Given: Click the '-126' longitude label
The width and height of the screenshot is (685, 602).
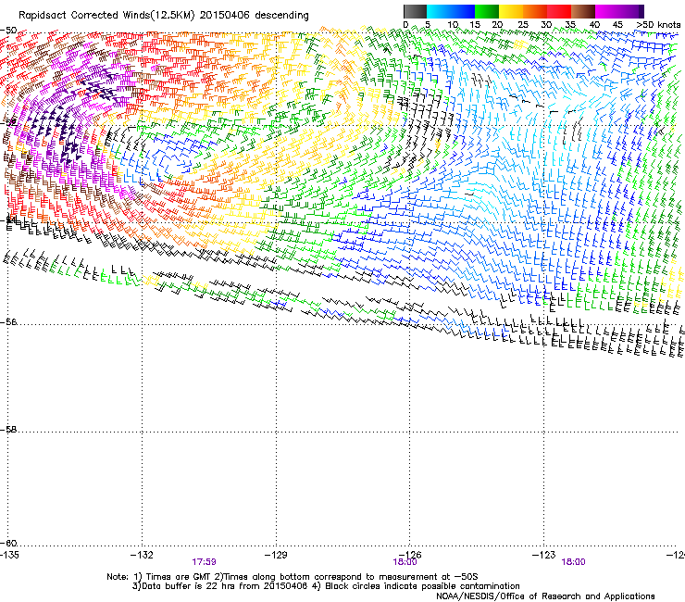Looking at the screenshot, I should pos(410,555).
